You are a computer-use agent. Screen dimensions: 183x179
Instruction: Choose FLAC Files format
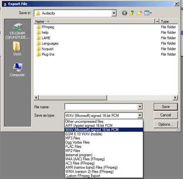point(104,146)
